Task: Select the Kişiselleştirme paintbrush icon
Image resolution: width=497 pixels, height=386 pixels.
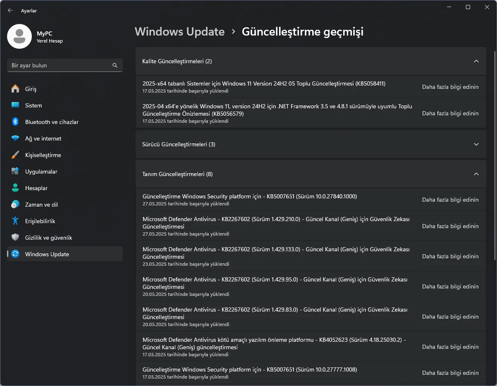Action: pyautogui.click(x=15, y=155)
